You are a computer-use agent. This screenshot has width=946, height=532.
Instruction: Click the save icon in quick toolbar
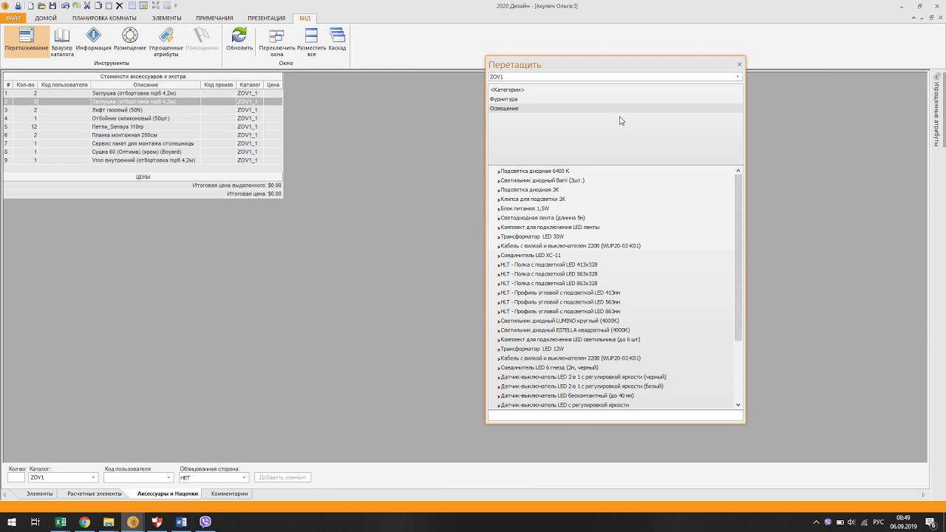click(52, 6)
